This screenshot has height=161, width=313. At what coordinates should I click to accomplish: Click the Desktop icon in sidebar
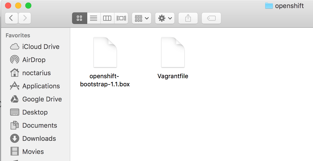pos(15,112)
